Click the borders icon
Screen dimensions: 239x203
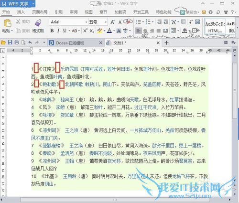coord(195,30)
